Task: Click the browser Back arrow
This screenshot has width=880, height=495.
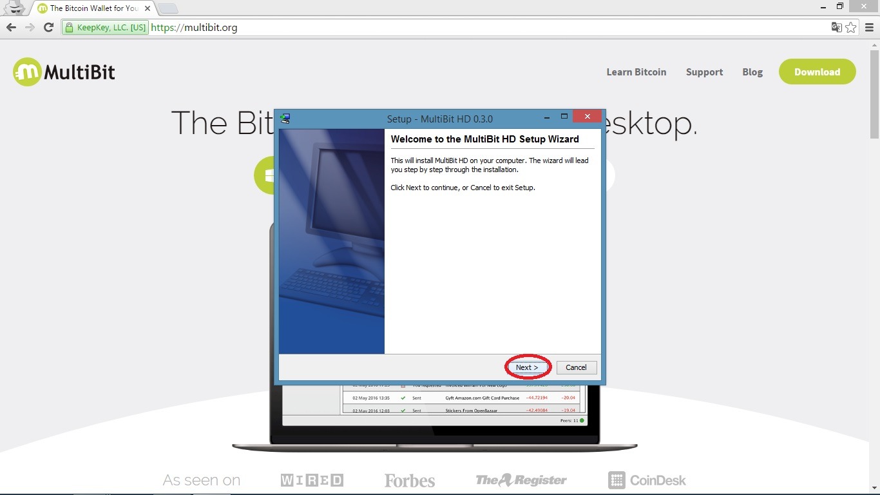Action: (11, 28)
